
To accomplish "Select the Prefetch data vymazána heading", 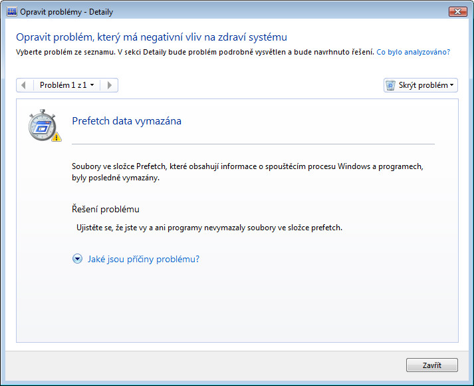I will coord(127,121).
